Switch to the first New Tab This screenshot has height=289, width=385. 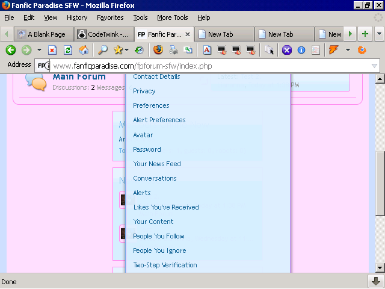coord(224,34)
